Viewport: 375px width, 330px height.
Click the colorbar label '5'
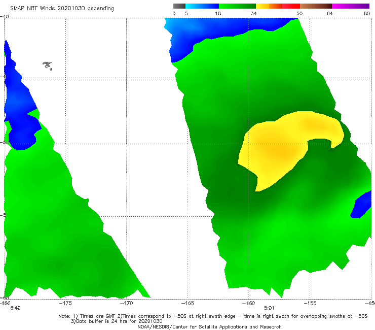click(186, 13)
